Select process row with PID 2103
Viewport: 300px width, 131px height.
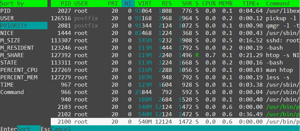point(175,107)
